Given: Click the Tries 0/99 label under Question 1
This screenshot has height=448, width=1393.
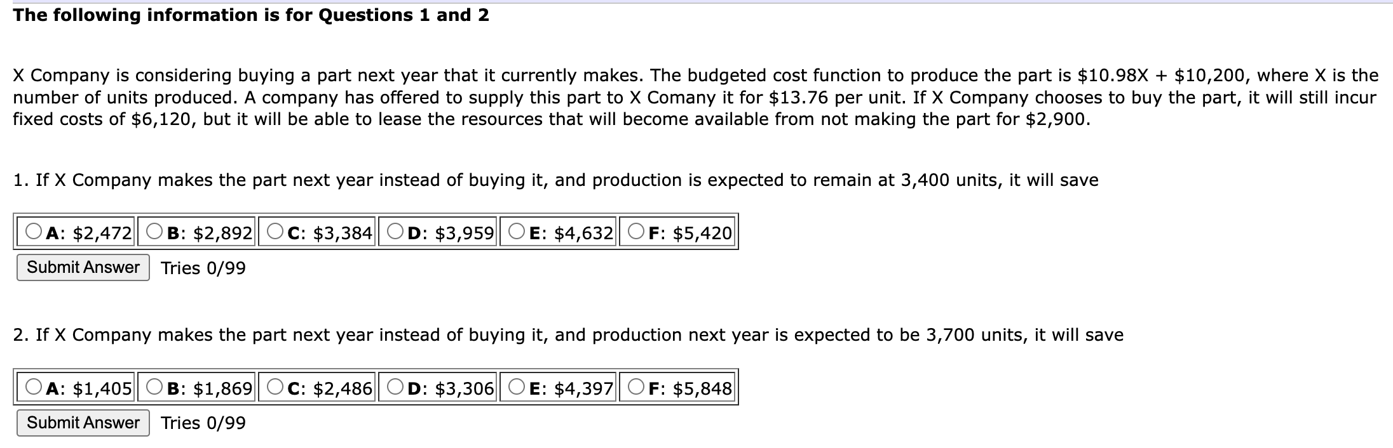Looking at the screenshot, I should click(203, 268).
